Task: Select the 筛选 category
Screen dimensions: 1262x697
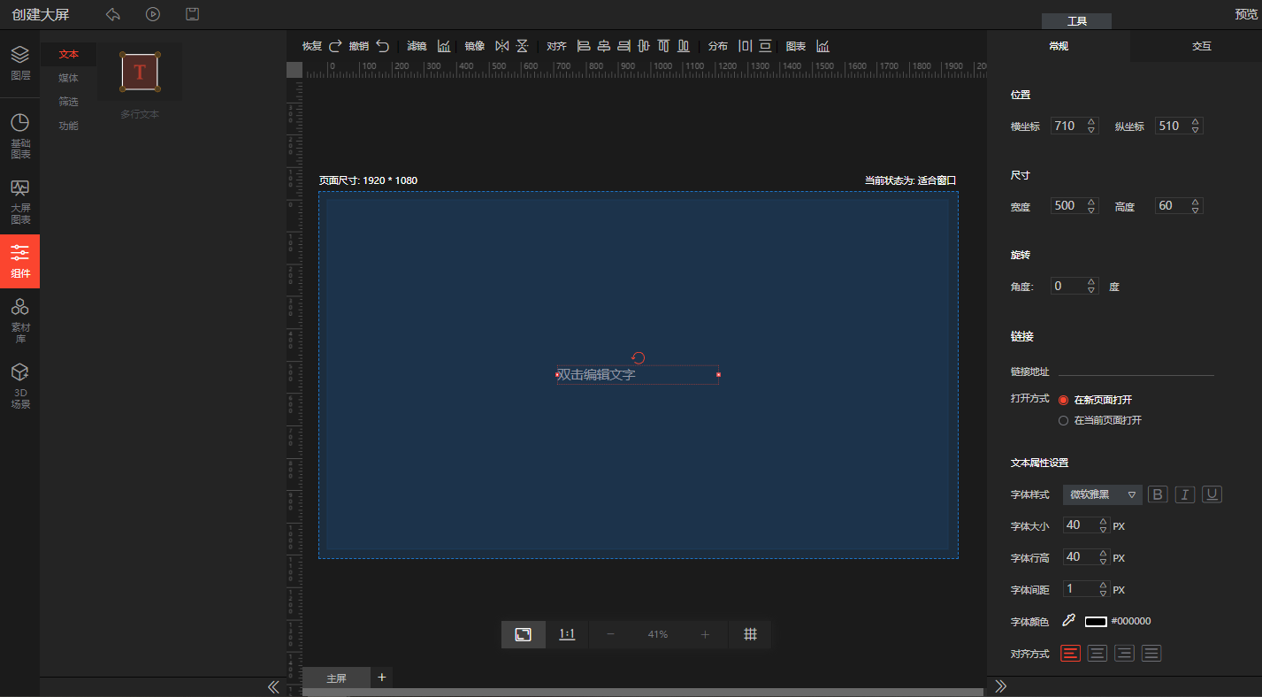Action: (x=68, y=102)
